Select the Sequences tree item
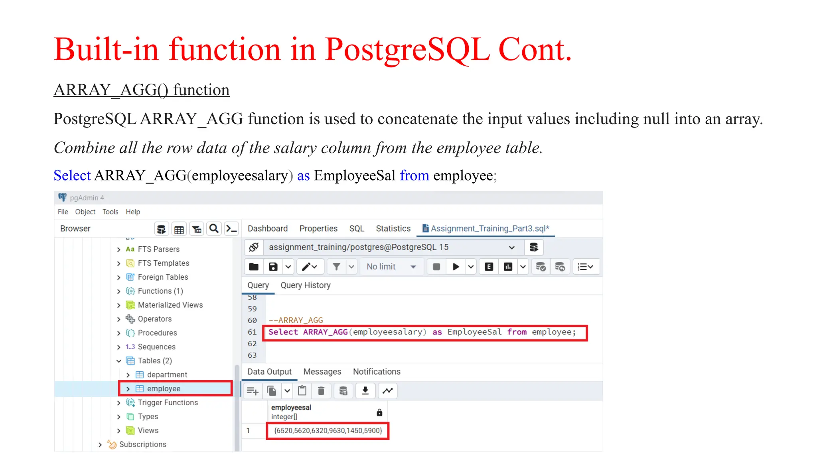This screenshot has width=817, height=459. point(157,347)
